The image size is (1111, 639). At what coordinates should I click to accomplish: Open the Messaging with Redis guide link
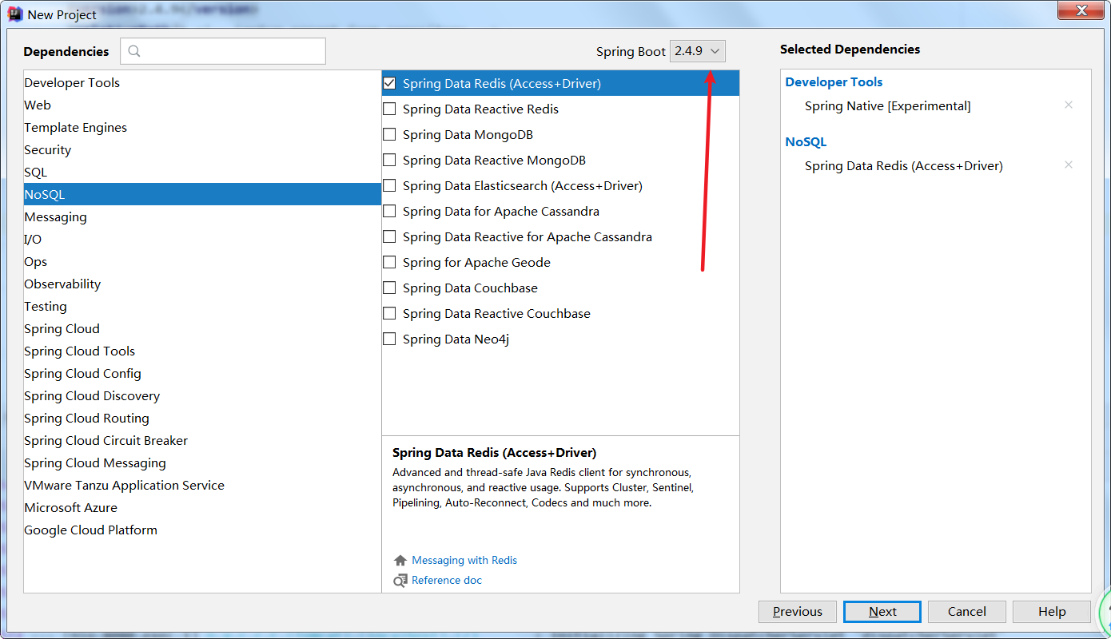tap(464, 561)
